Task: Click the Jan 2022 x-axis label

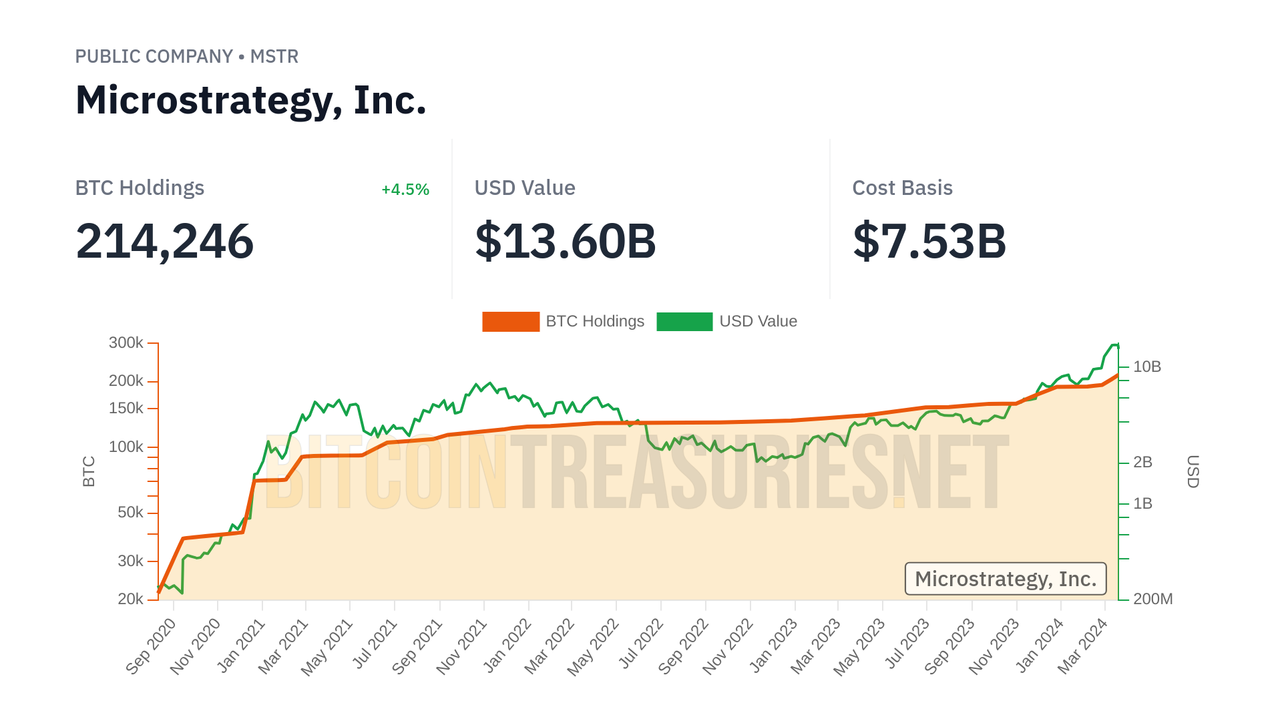Action: [507, 645]
